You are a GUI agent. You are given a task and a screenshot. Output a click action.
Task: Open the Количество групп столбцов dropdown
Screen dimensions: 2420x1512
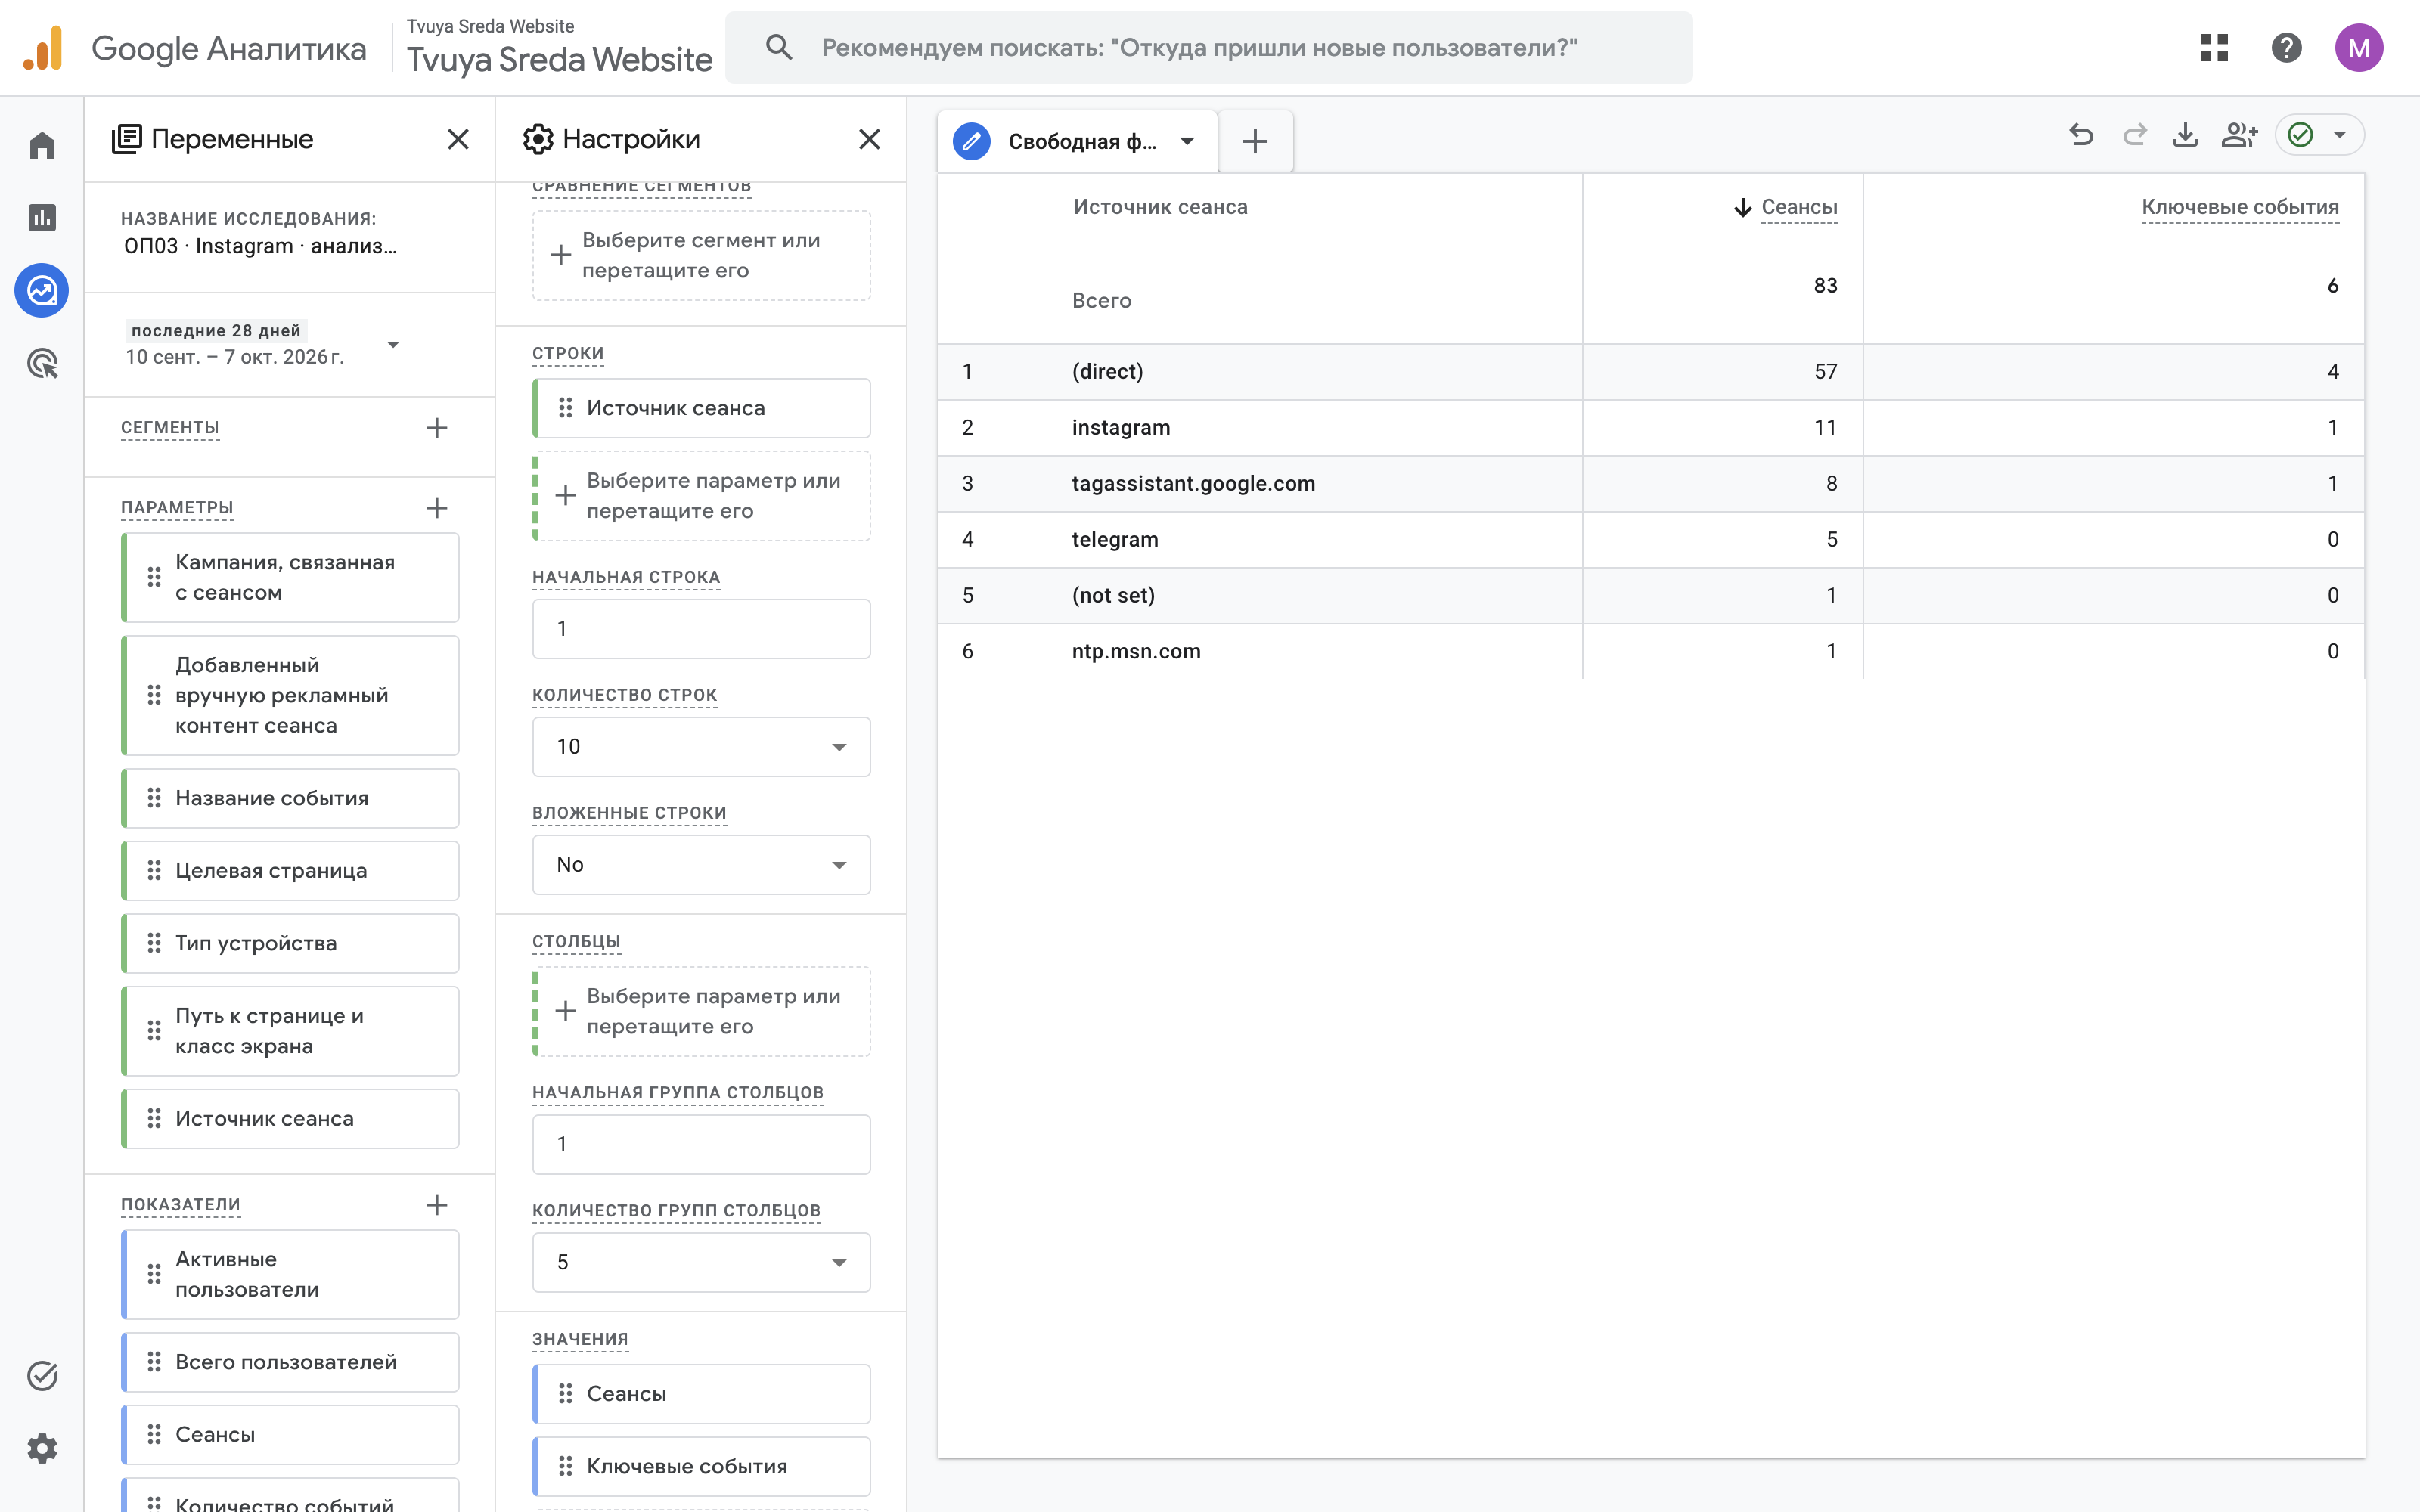[701, 1262]
